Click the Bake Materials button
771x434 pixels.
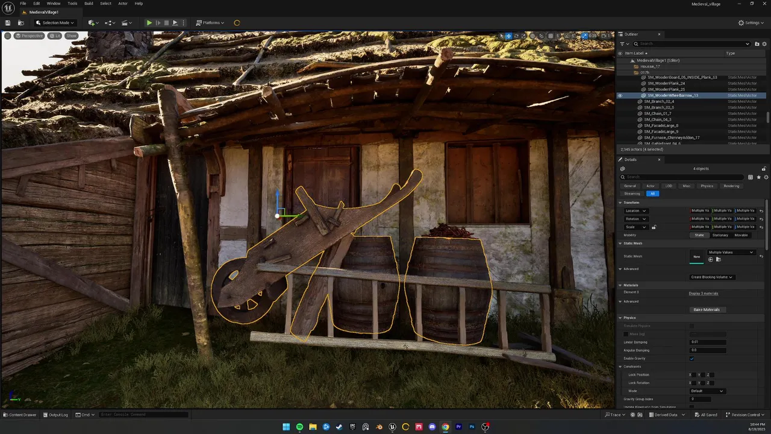pyautogui.click(x=707, y=310)
